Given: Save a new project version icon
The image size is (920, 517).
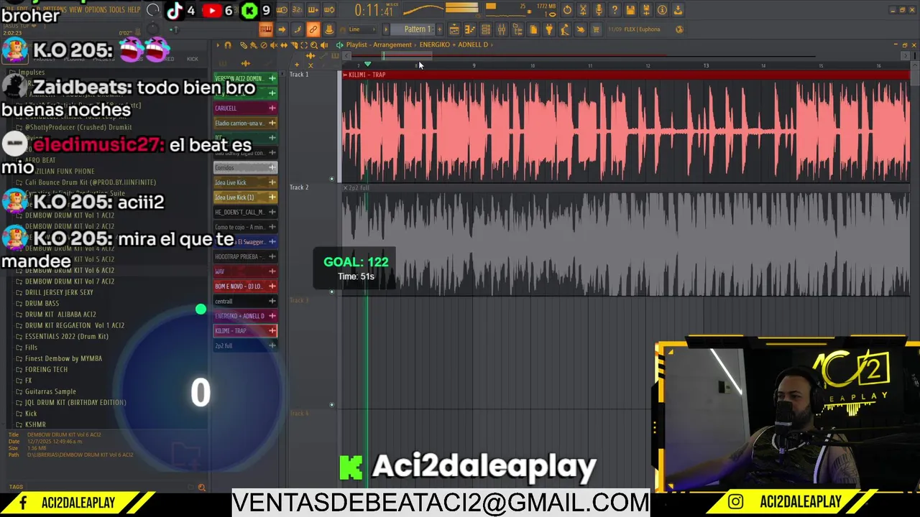Looking at the screenshot, I should coord(646,10).
